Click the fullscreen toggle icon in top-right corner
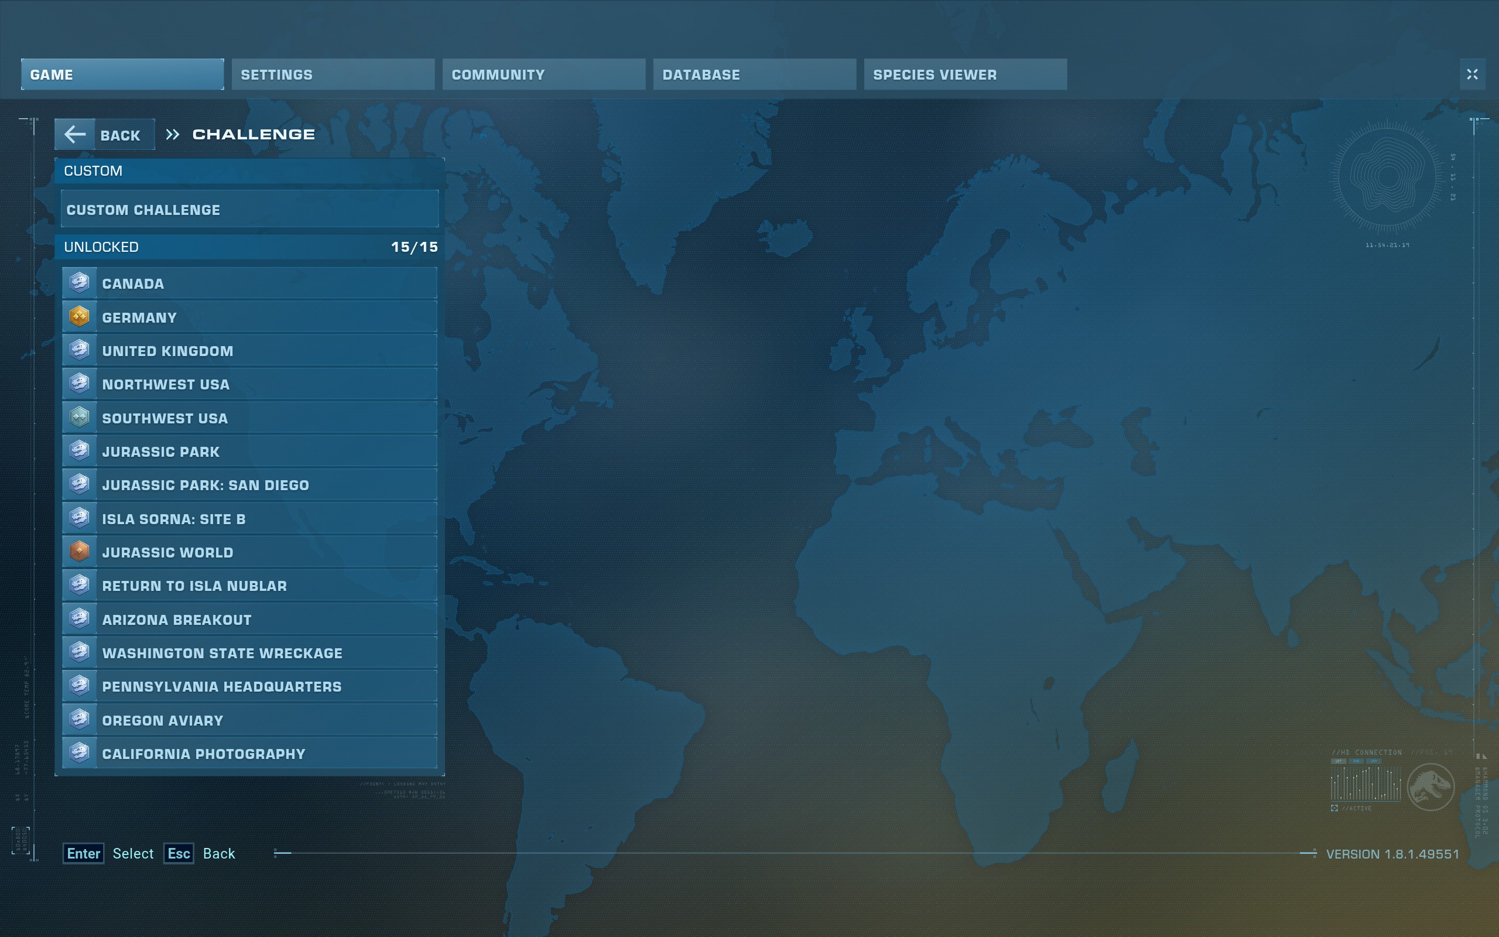Screen dimensions: 1499x937 coord(1473,74)
